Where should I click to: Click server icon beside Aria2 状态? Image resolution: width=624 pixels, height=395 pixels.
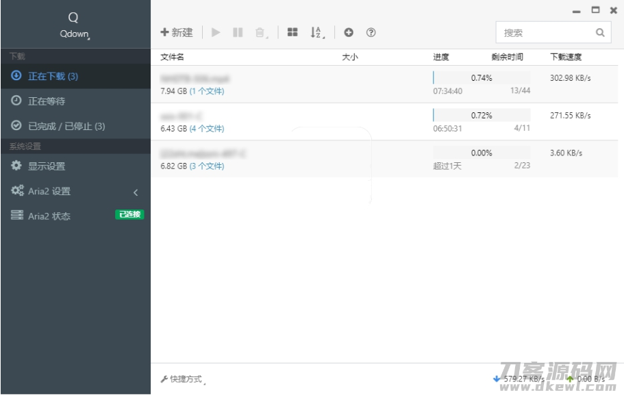click(x=16, y=215)
